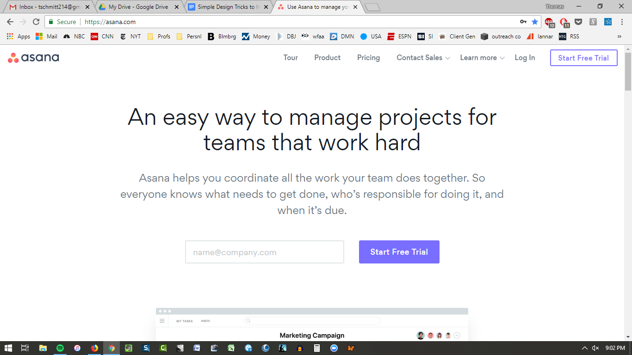Click the Chrome taskbar icon

point(112,348)
